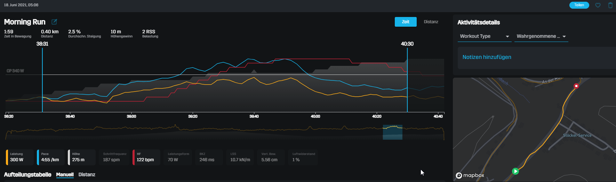Click the Mapbox logo
The height and width of the screenshot is (182, 616).
click(x=470, y=175)
